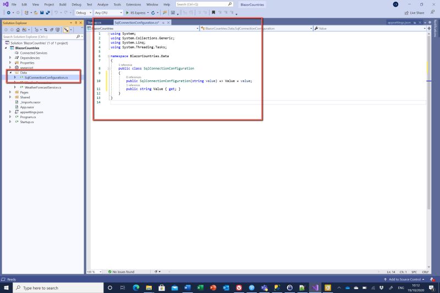Click No issues found indicator

(x=122, y=272)
